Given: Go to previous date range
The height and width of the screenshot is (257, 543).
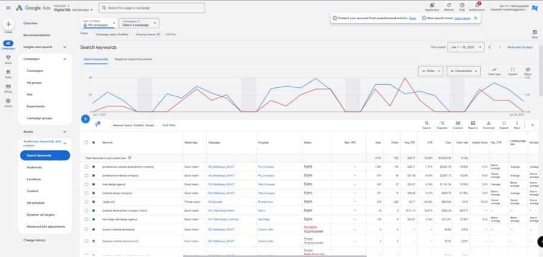Looking at the screenshot, I should tap(490, 48).
